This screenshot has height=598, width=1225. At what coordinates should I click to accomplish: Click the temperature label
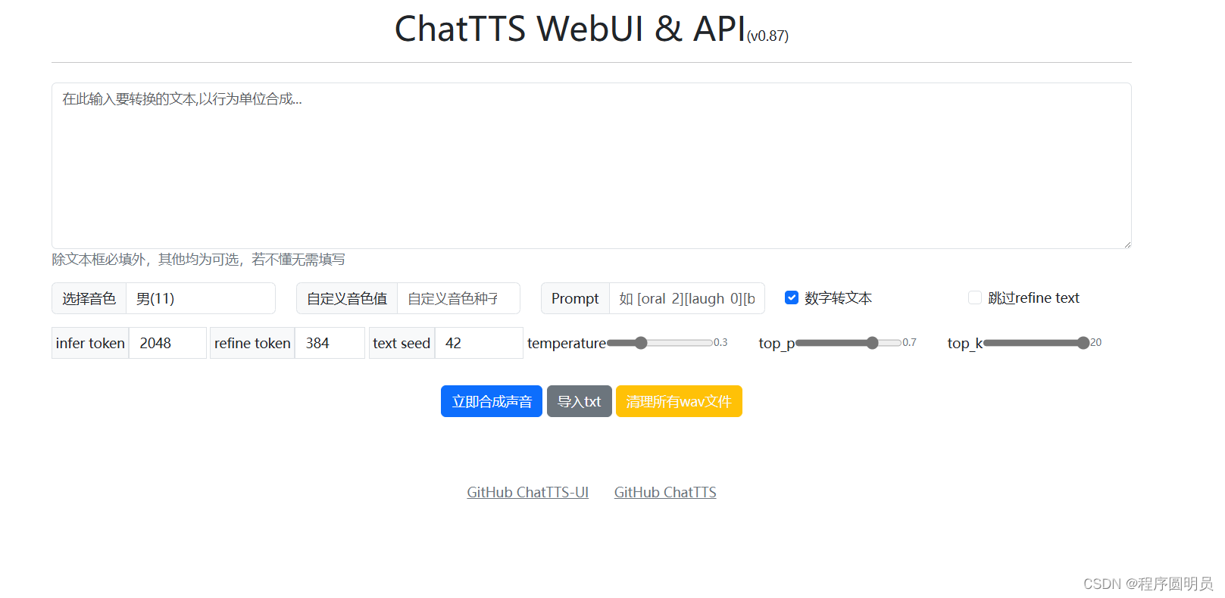[567, 343]
